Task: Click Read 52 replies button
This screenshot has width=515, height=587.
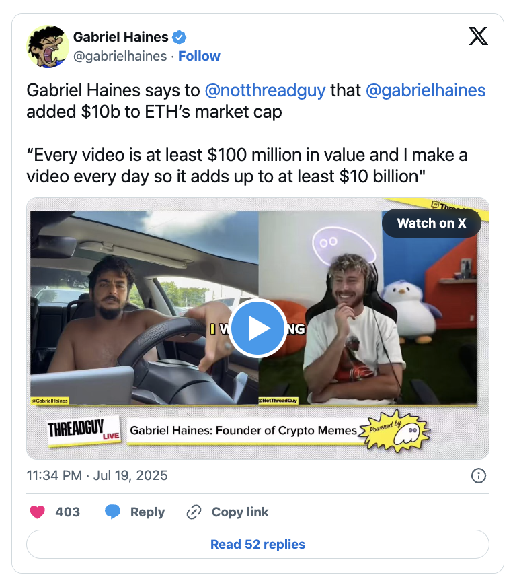Action: coord(257,545)
